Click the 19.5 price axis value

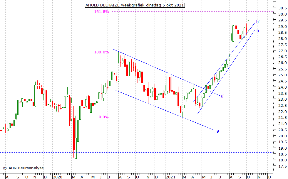click(282, 142)
